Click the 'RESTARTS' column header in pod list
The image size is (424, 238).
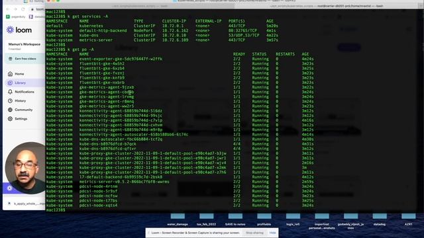click(286, 54)
